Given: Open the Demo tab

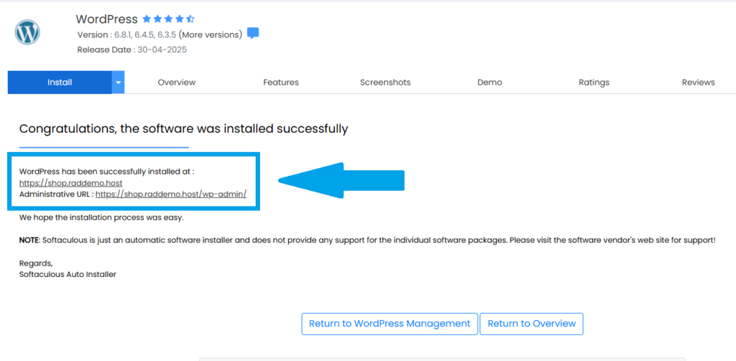Looking at the screenshot, I should click(x=489, y=83).
